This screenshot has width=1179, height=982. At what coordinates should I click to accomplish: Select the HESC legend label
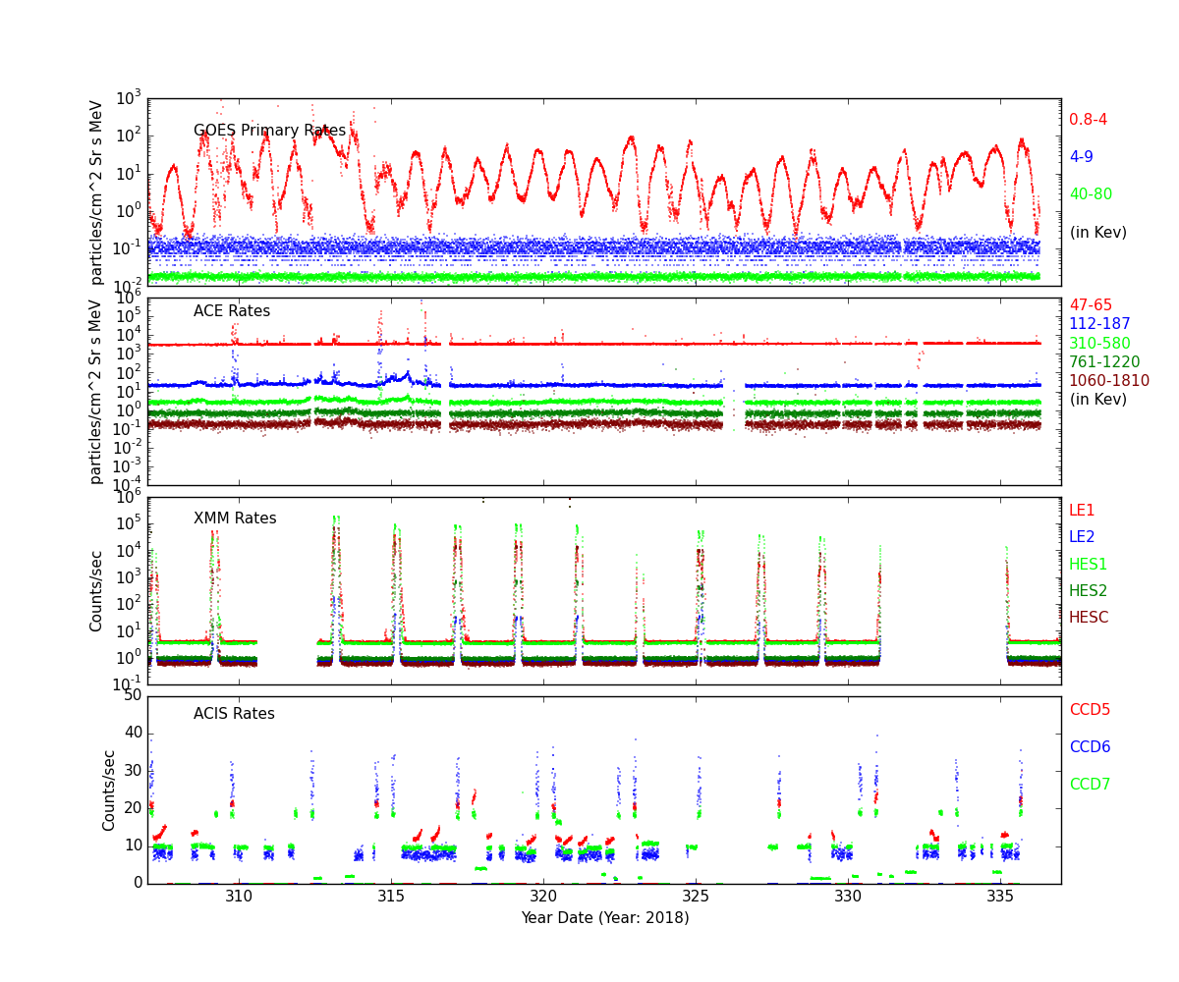click(1089, 618)
